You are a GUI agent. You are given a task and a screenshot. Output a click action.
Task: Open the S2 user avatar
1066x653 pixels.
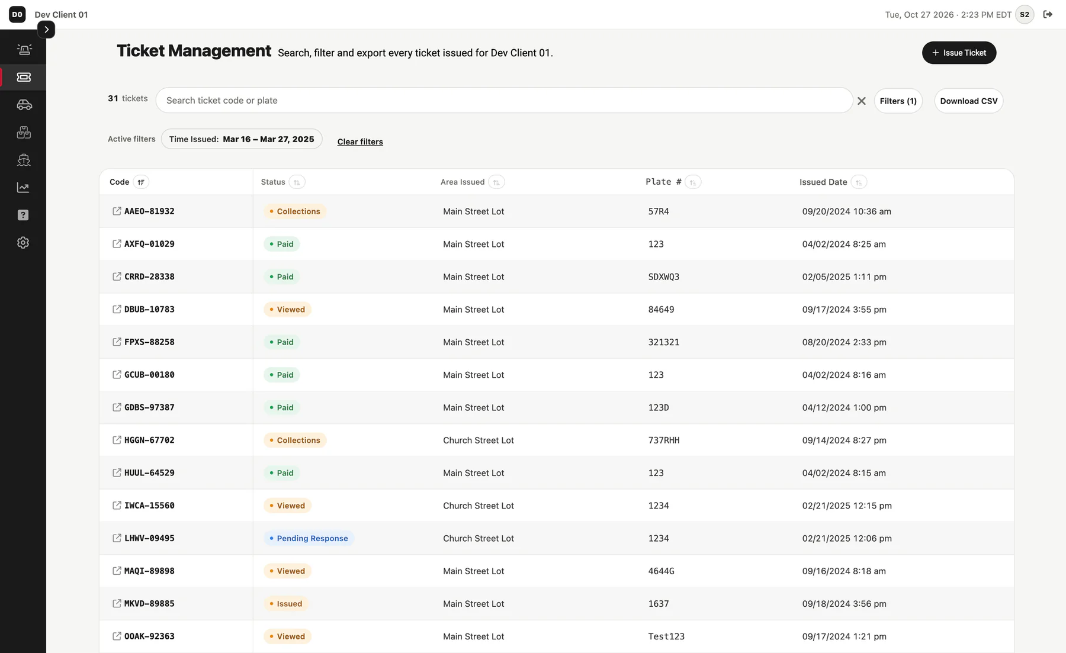pyautogui.click(x=1025, y=14)
